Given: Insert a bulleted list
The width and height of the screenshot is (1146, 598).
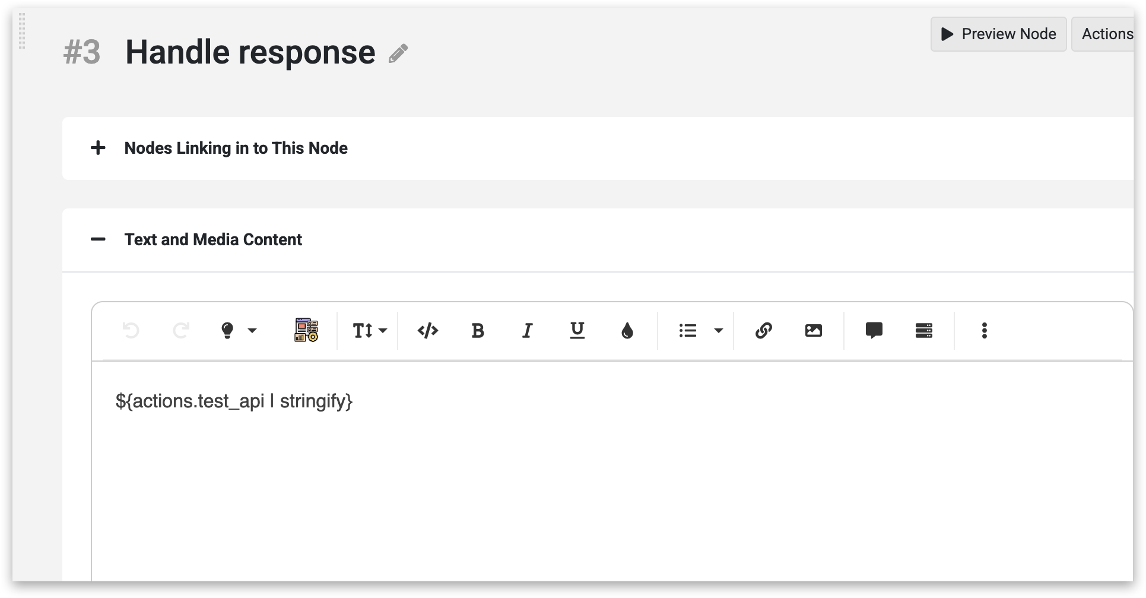Looking at the screenshot, I should [x=688, y=330].
